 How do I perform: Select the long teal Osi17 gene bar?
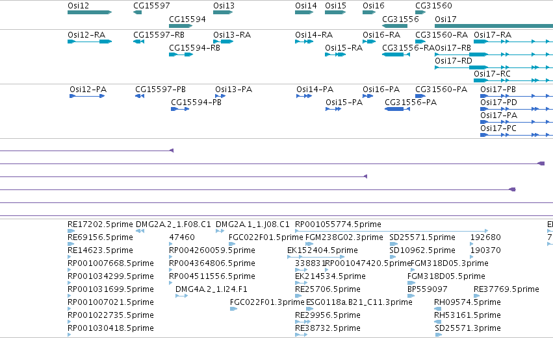click(494, 26)
